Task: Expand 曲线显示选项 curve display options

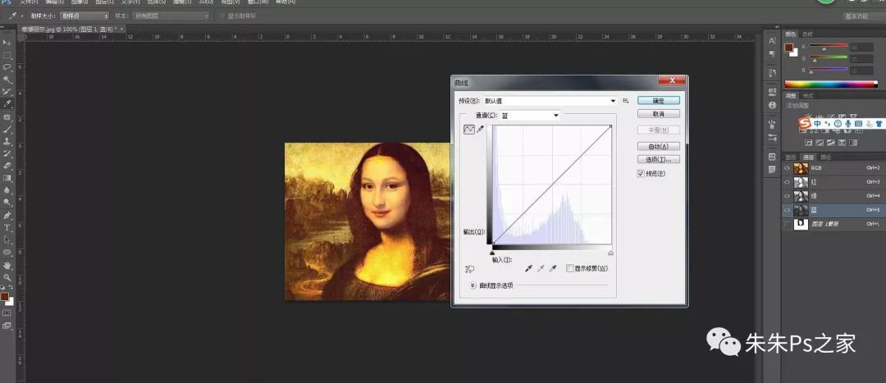Action: (473, 285)
